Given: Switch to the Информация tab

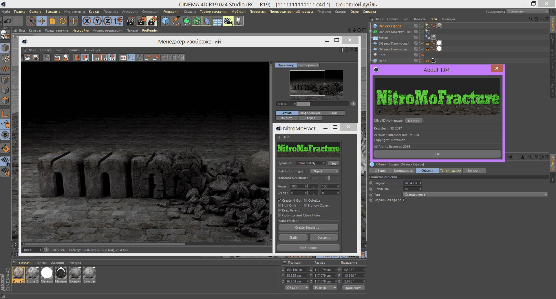Looking at the screenshot, I should pos(310,113).
